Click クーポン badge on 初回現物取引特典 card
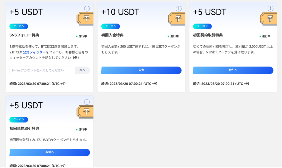The image size is (282, 168). [x=19, y=119]
